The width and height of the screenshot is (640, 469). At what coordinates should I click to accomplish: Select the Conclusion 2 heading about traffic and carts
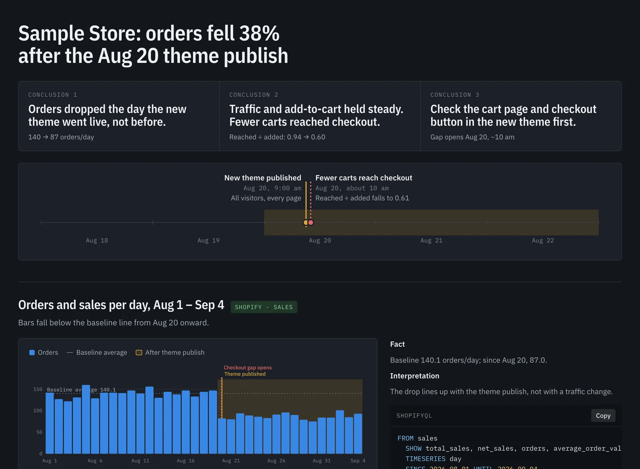tap(316, 116)
